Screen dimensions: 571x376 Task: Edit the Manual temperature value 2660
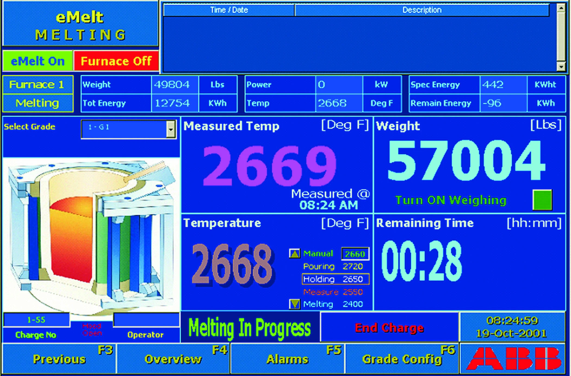pyautogui.click(x=355, y=254)
